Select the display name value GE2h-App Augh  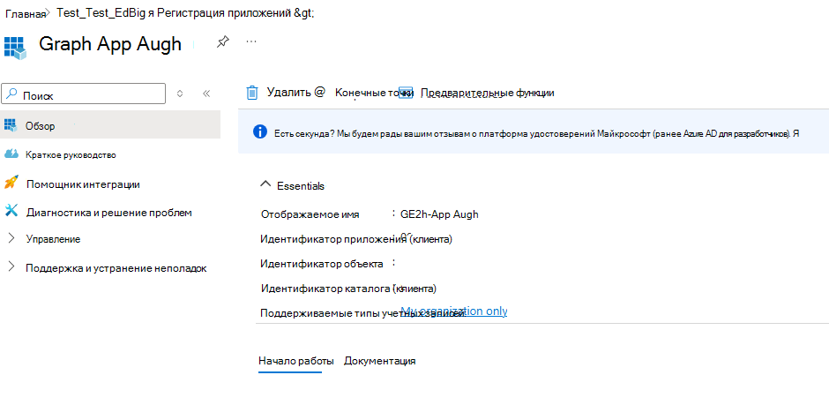(x=440, y=214)
